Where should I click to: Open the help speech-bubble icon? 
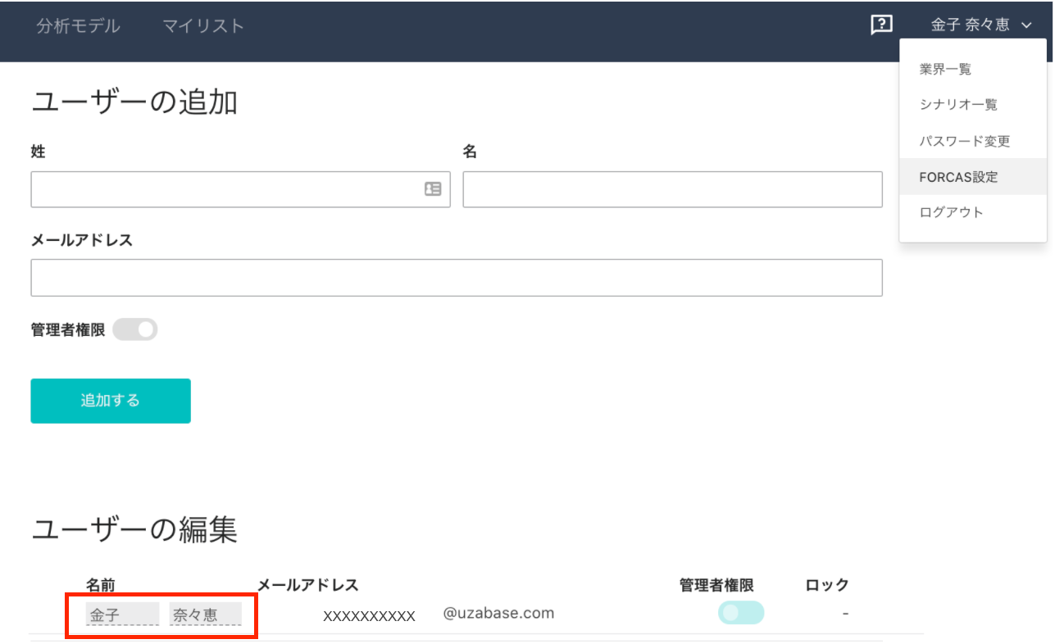[881, 25]
